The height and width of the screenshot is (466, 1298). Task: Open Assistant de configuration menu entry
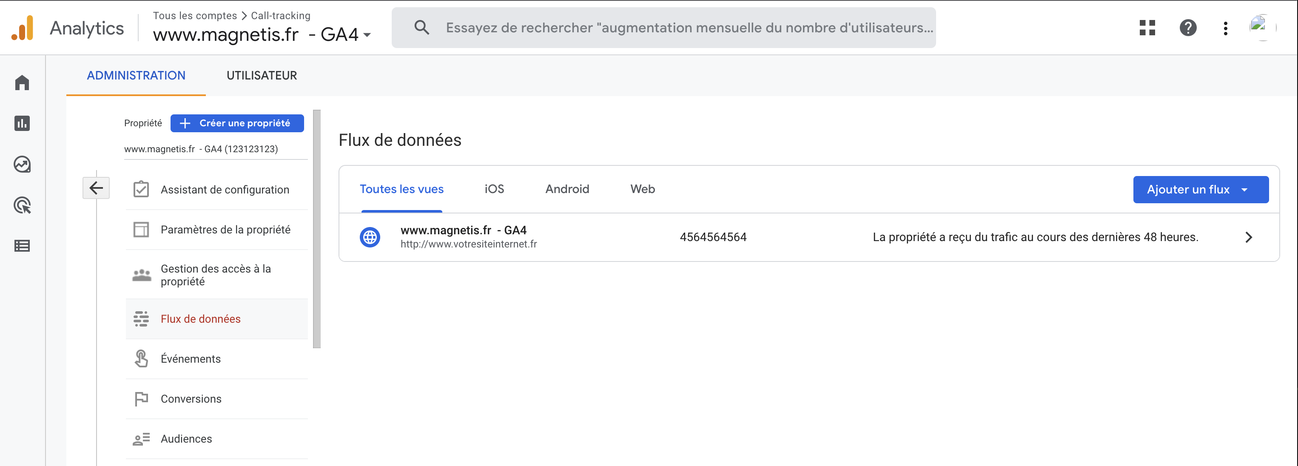click(216, 190)
